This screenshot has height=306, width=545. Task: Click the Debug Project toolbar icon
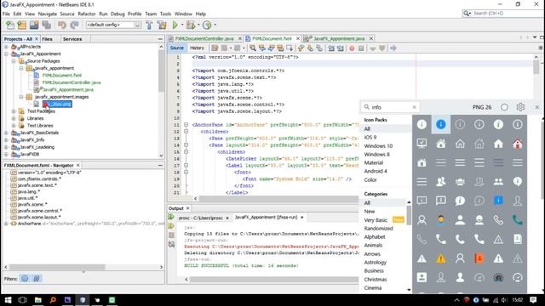191,25
